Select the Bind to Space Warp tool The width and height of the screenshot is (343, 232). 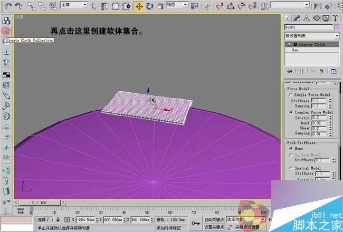[53, 6]
